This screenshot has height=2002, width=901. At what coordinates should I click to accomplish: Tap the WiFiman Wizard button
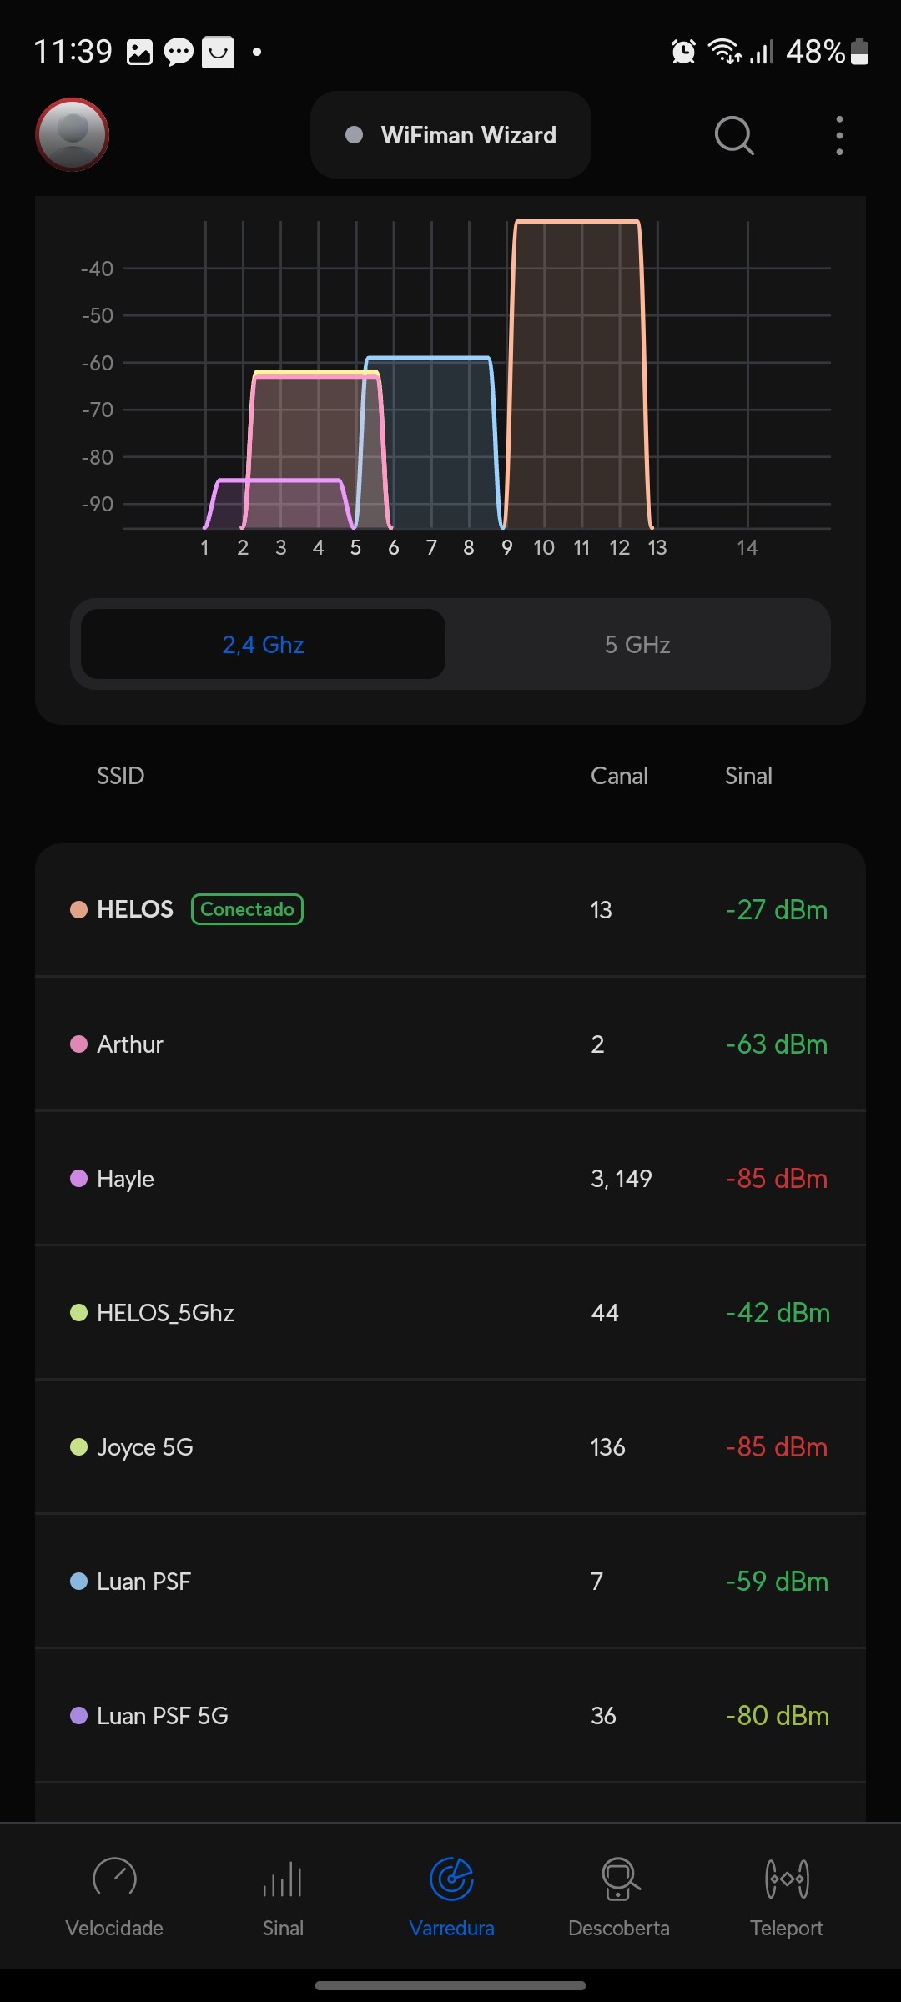[x=450, y=135]
